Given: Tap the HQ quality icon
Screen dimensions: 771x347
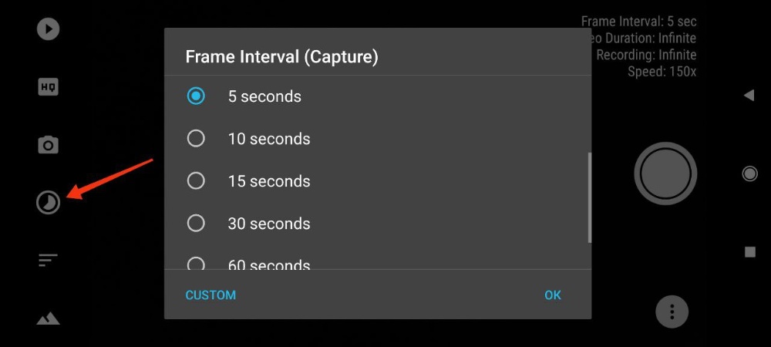Looking at the screenshot, I should tap(48, 87).
